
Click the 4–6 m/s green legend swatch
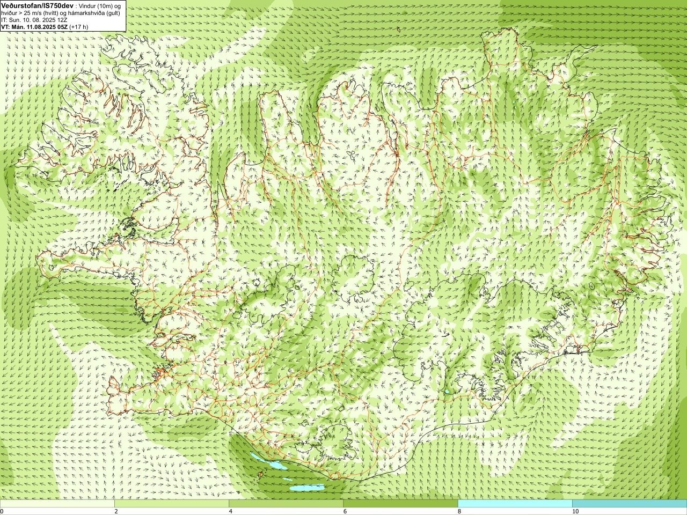tap(286, 504)
